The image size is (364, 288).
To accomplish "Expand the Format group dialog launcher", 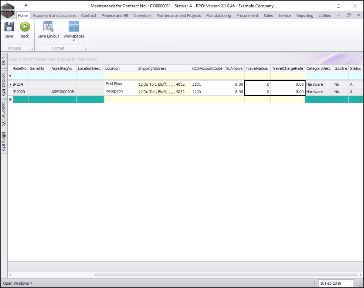I will point(85,49).
